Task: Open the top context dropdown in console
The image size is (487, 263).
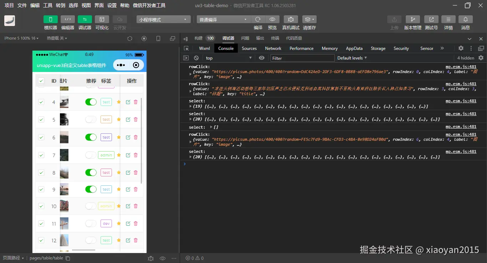Action: coord(229,58)
